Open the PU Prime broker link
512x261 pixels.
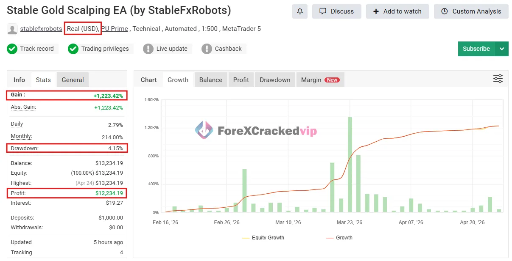pos(114,29)
